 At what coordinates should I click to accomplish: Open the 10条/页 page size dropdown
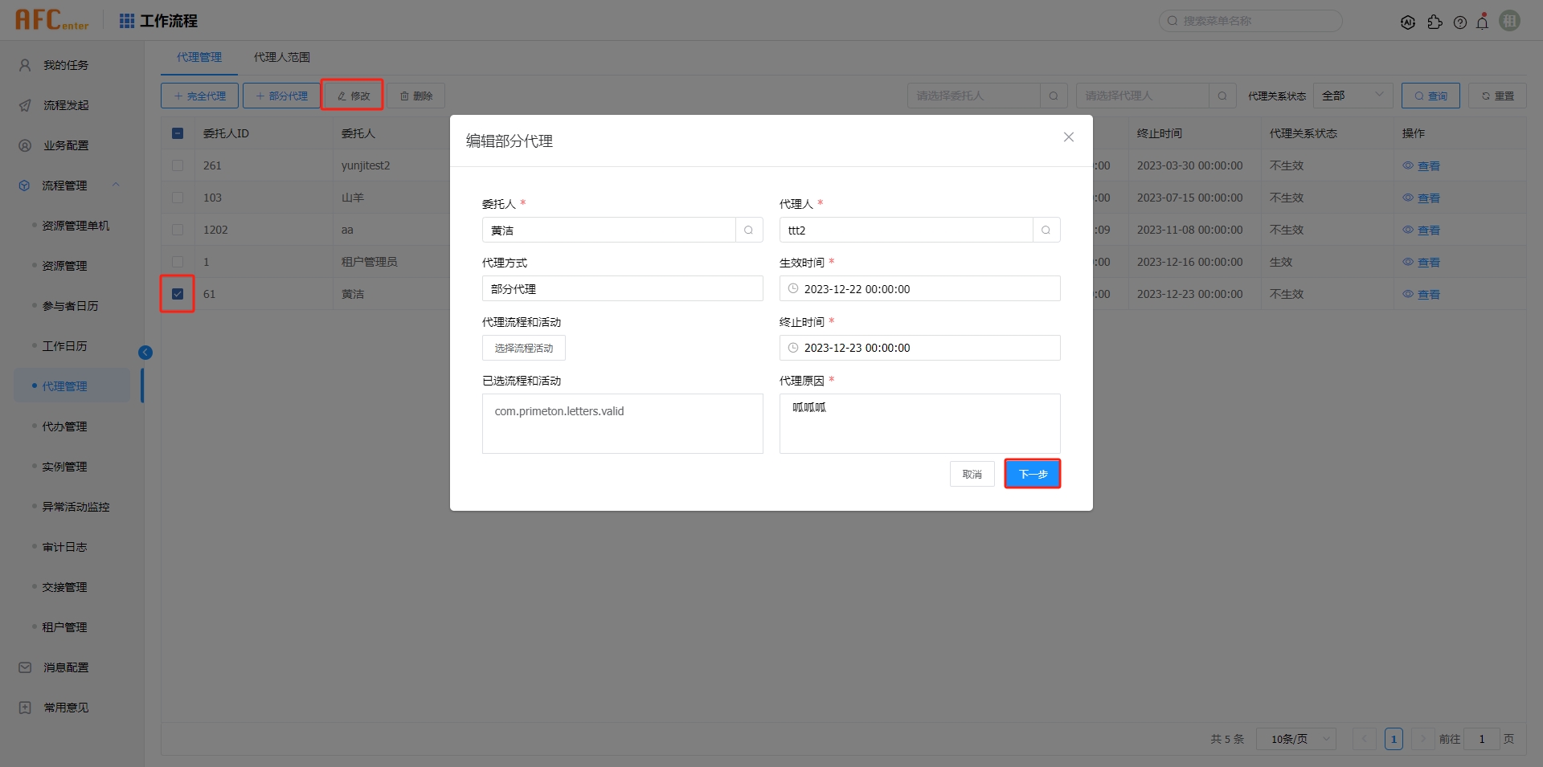(x=1295, y=739)
